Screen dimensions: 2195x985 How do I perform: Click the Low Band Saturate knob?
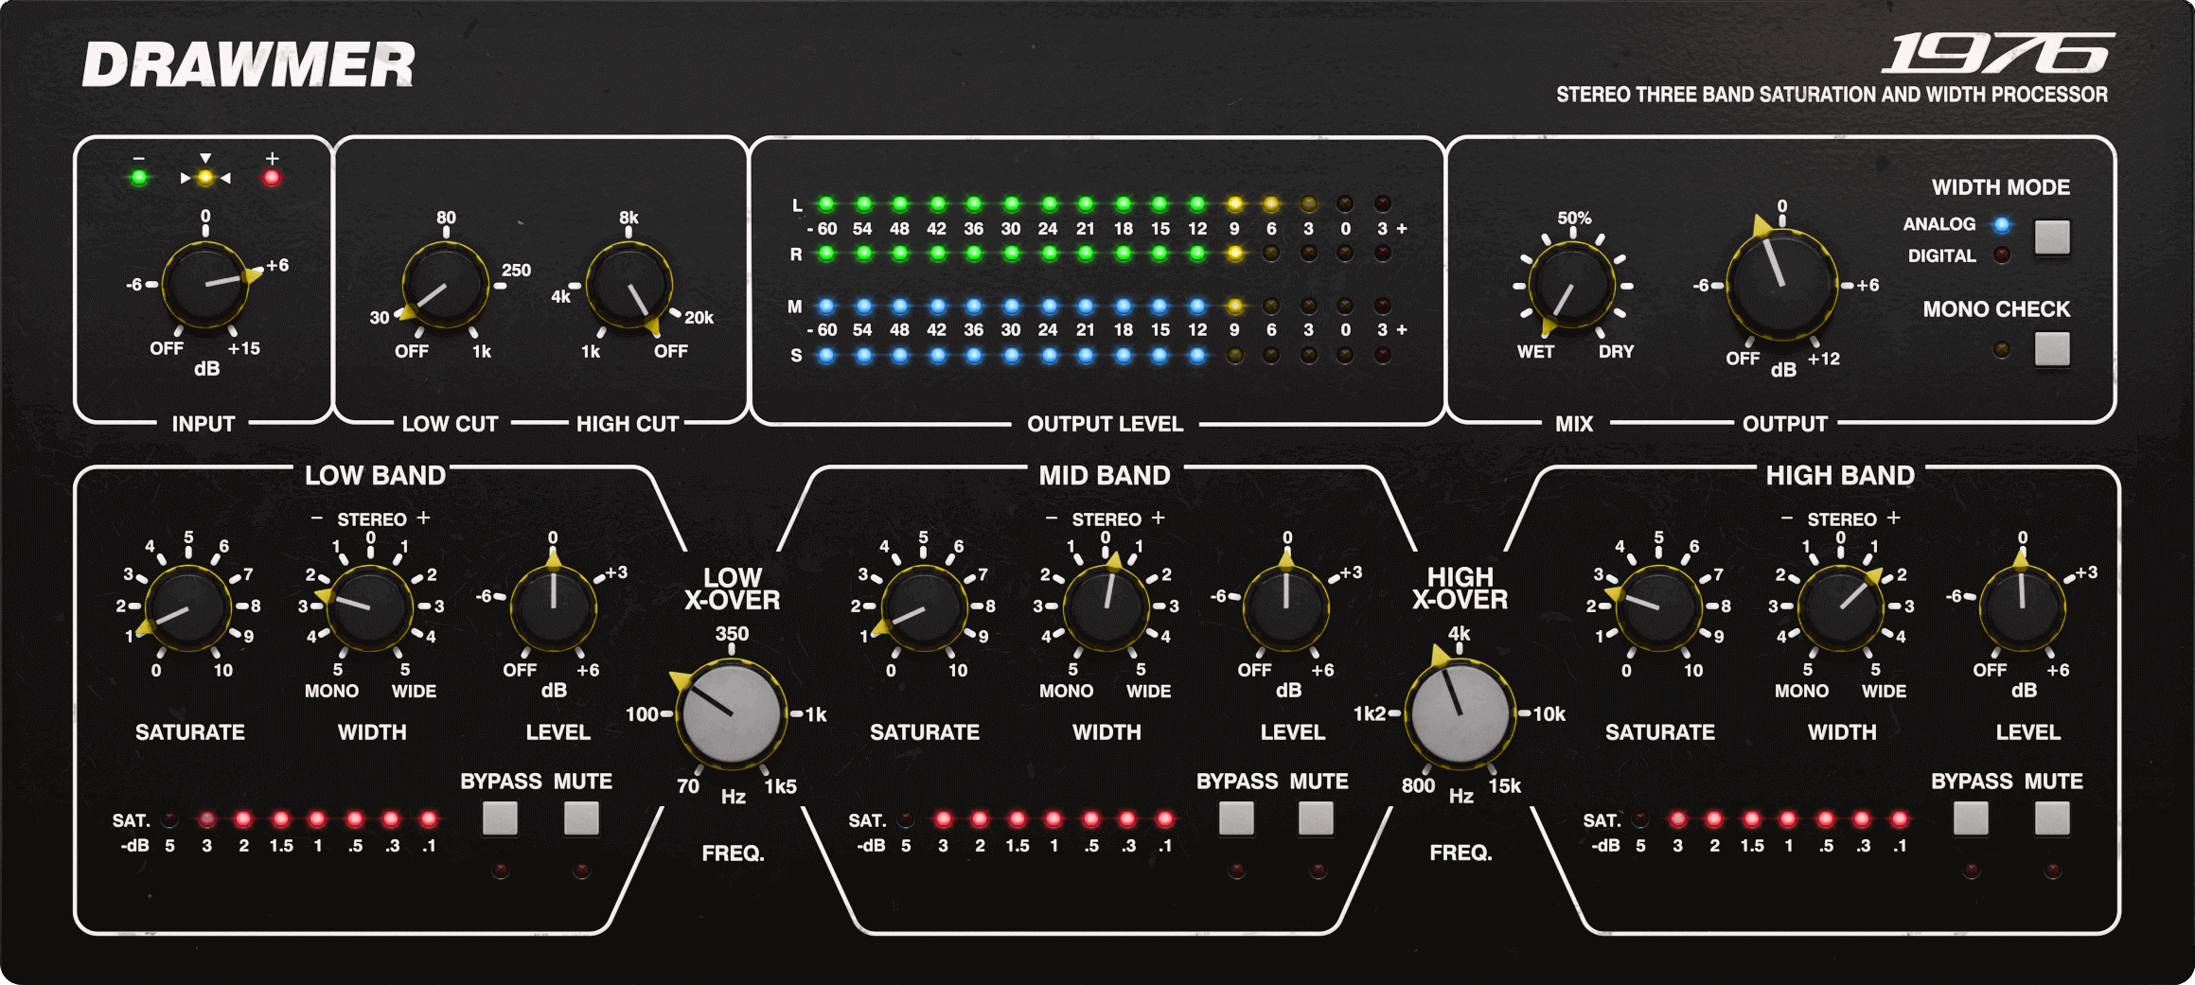(189, 607)
